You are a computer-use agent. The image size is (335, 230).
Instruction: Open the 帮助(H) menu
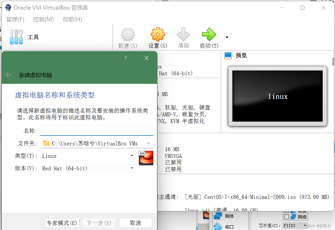(72, 19)
